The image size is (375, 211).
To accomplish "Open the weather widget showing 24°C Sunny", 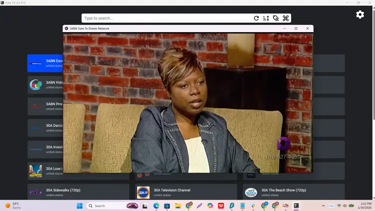I will pyautogui.click(x=13, y=205).
